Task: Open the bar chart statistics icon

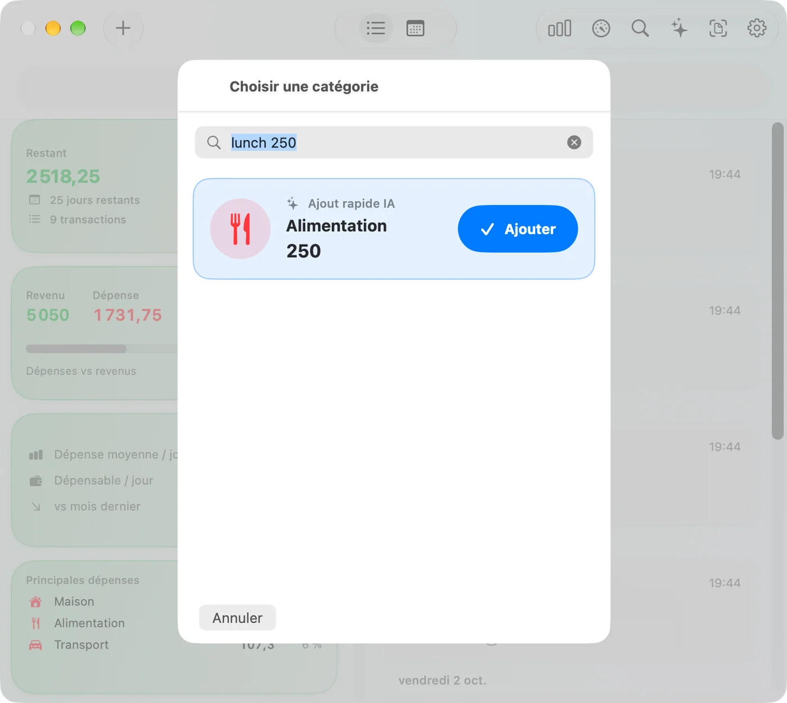Action: coord(559,28)
